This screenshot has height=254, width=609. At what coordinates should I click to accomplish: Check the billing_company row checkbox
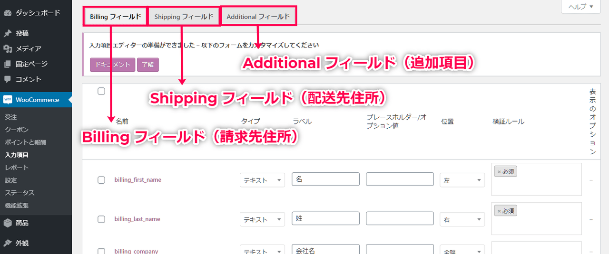point(101,251)
